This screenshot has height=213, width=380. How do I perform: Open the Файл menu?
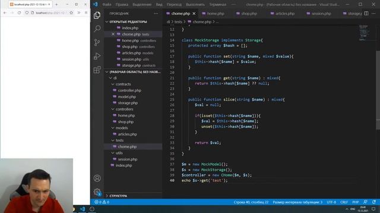point(107,4)
